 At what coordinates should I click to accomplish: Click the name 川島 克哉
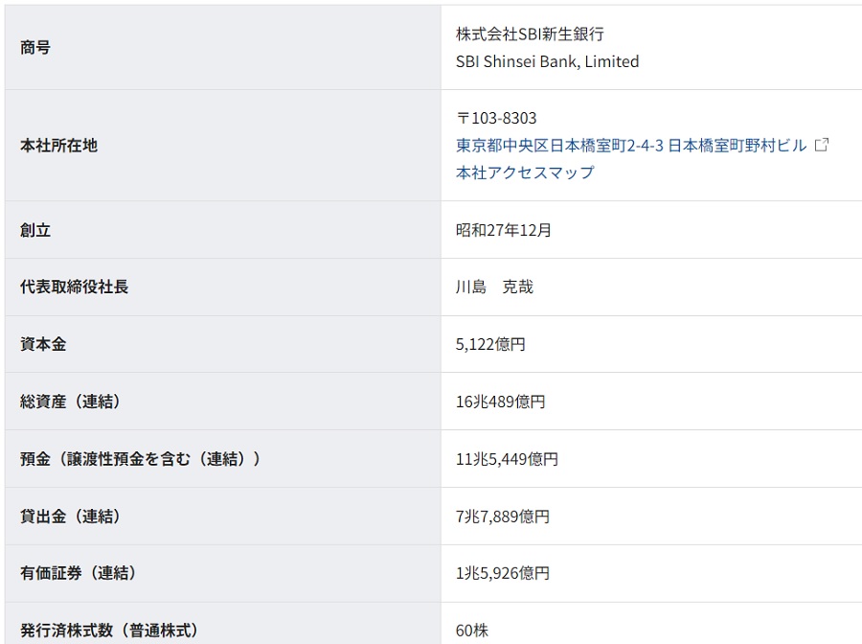click(494, 287)
